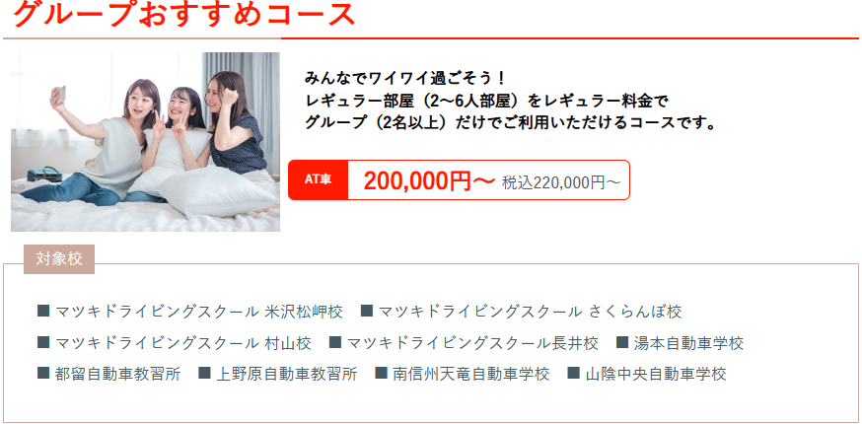Click the square bullet before 米沢松岬校
862x424 pixels.
[43, 312]
